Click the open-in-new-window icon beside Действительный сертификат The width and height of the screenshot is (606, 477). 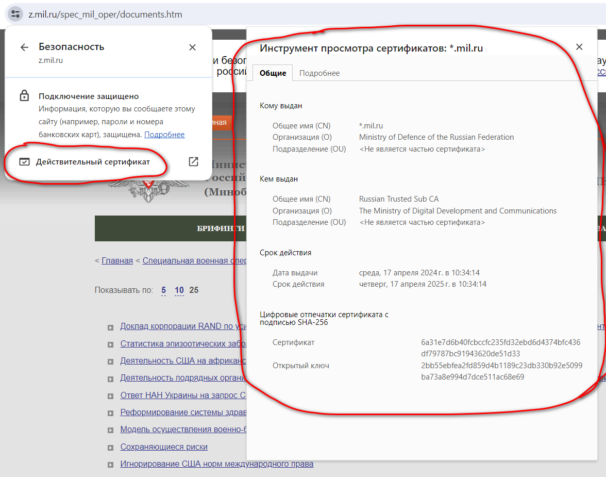[193, 162]
